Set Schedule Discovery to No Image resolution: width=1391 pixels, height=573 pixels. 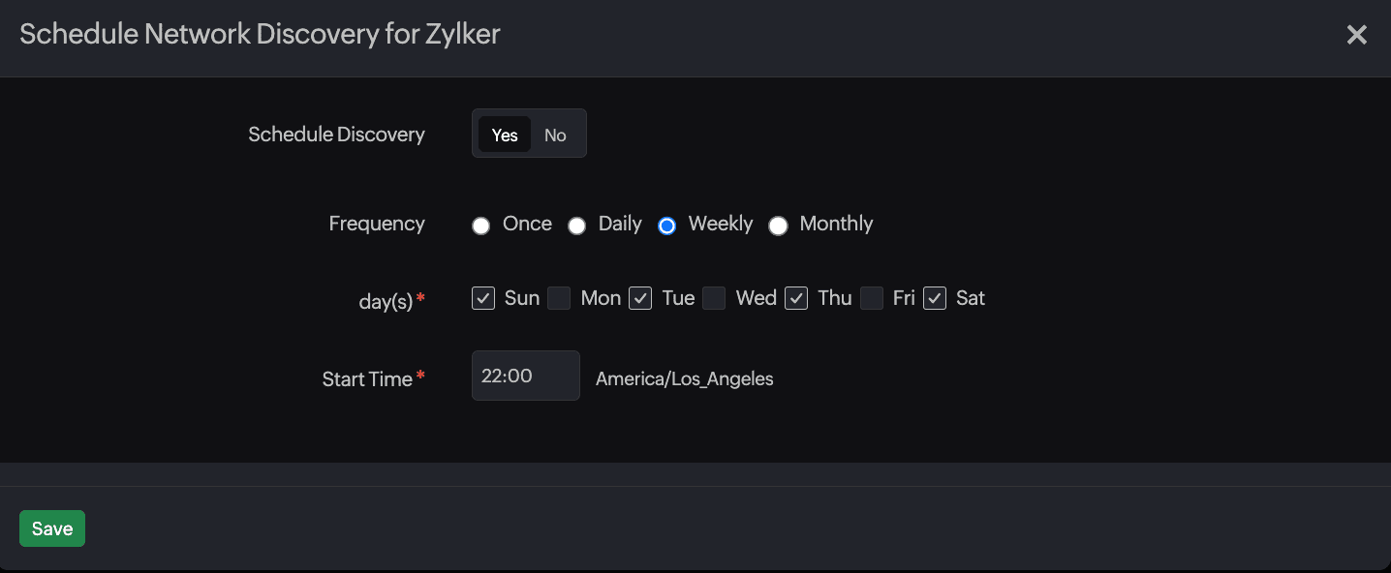tap(555, 135)
